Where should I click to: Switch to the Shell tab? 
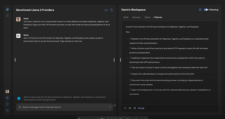[126, 17]
